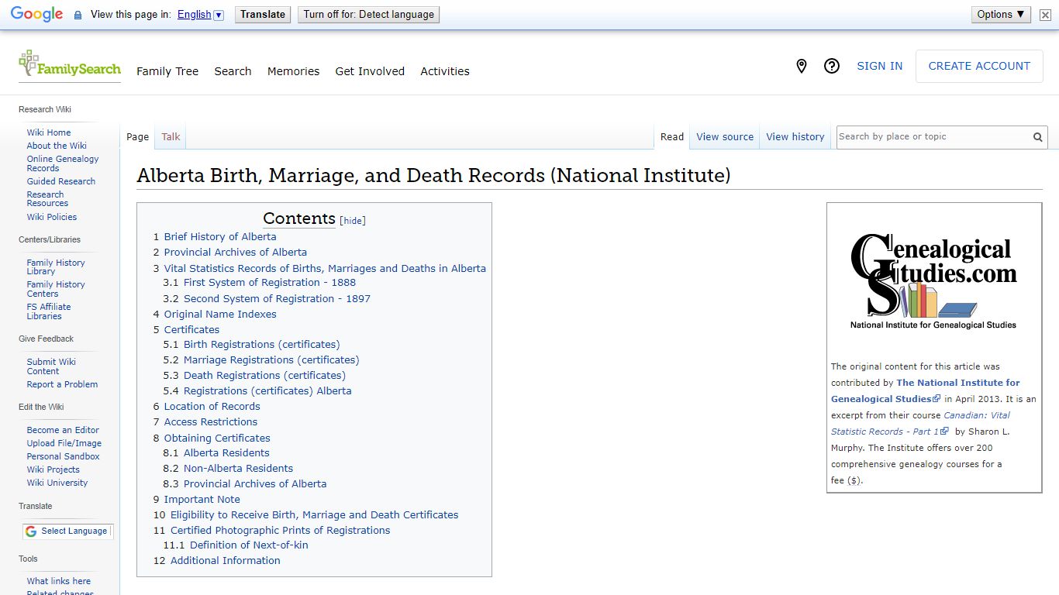Open What links here tool

59,581
